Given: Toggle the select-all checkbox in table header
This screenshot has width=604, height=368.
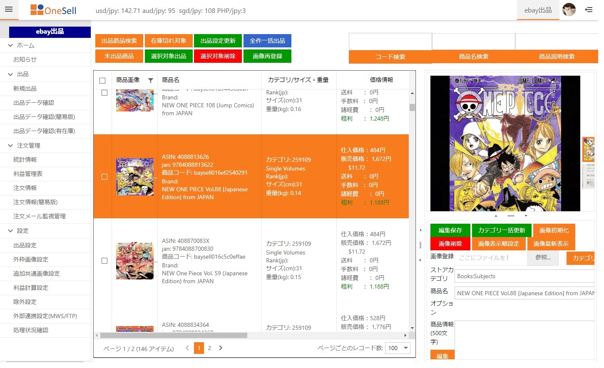Looking at the screenshot, I should tap(102, 81).
